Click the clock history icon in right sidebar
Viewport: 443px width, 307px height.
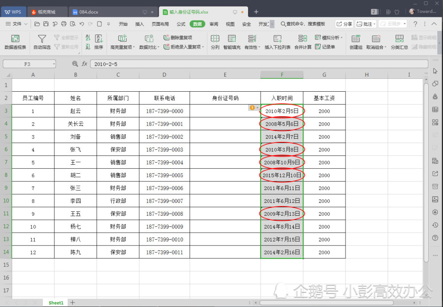[435, 225]
